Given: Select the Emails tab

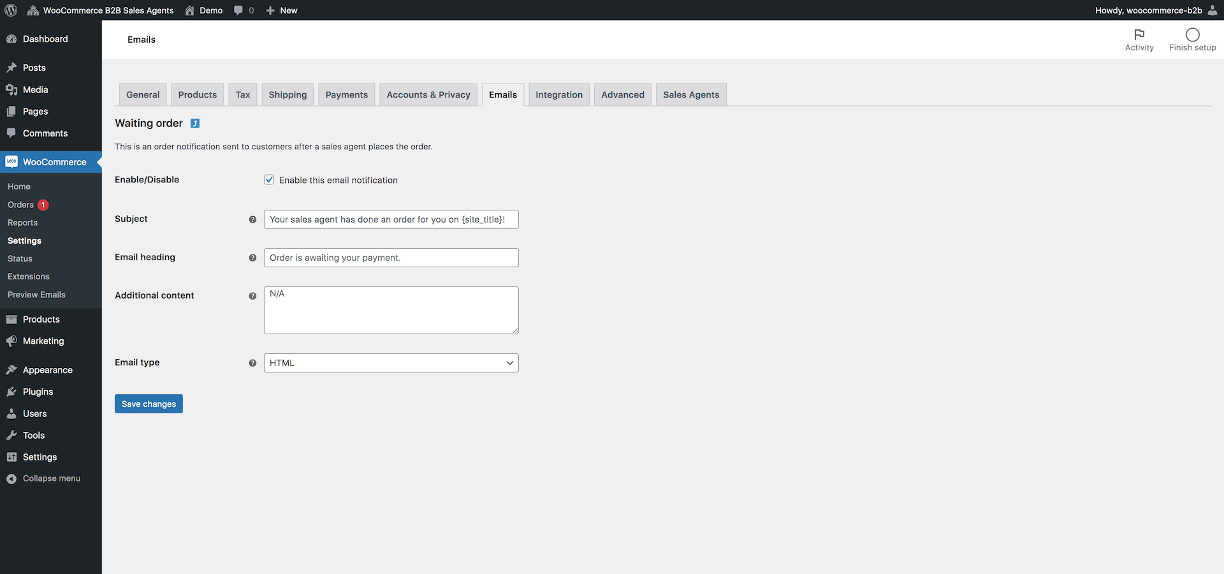Looking at the screenshot, I should [x=503, y=94].
